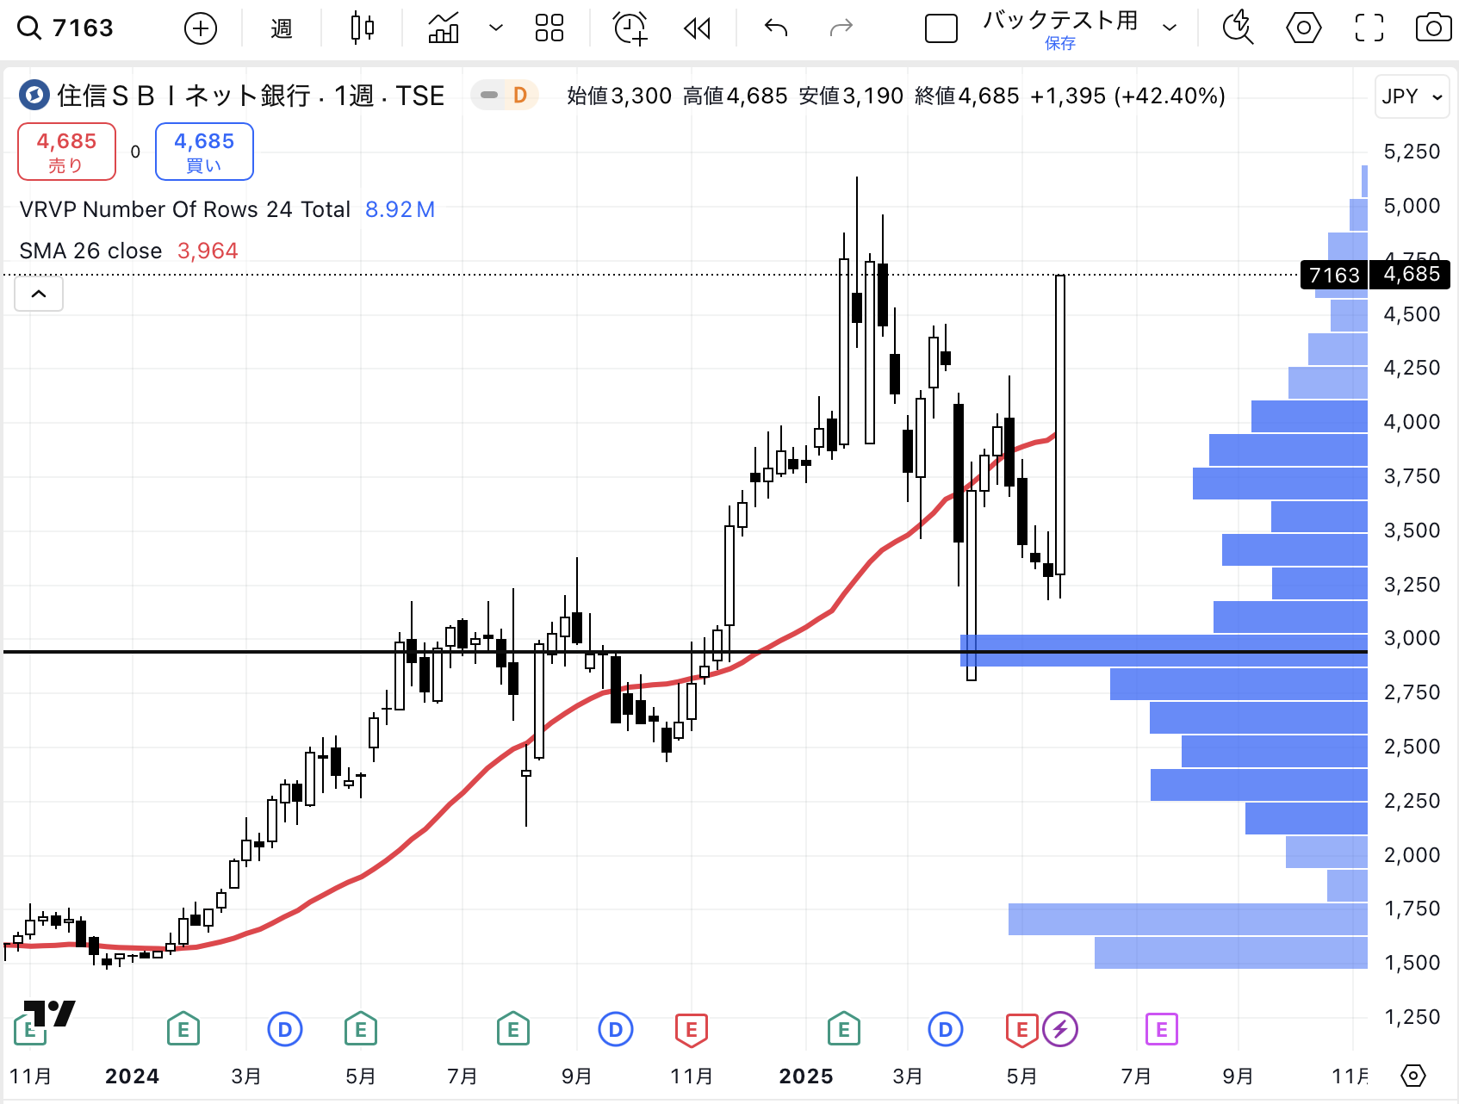Click the red earnings marker at May 2025
This screenshot has height=1104, width=1459.
(x=1022, y=1029)
